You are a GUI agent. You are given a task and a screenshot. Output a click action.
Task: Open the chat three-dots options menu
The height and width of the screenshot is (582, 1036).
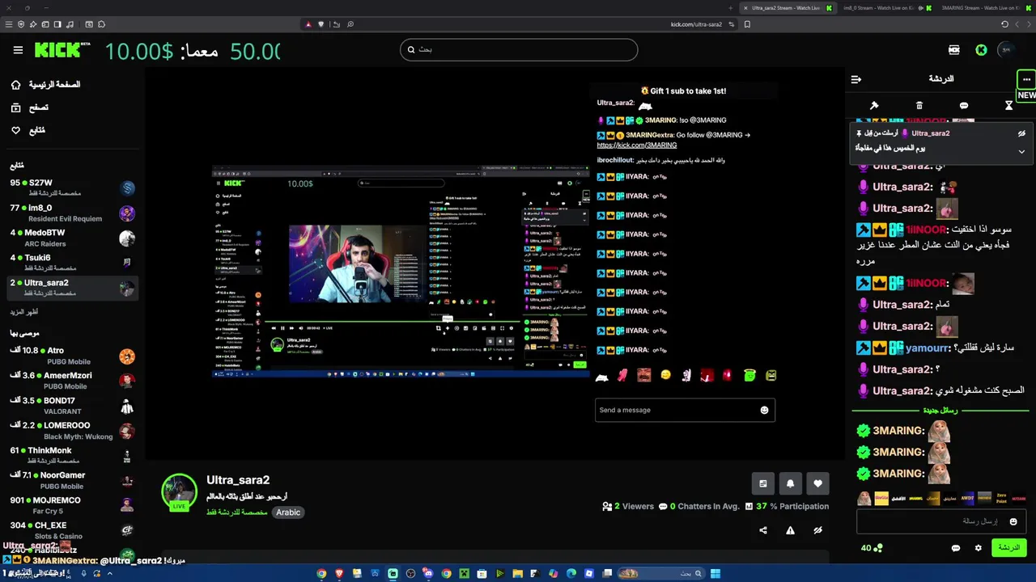1026,79
